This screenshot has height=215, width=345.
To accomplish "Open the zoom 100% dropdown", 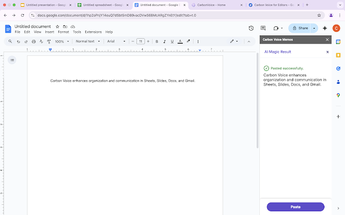I will click(x=62, y=41).
